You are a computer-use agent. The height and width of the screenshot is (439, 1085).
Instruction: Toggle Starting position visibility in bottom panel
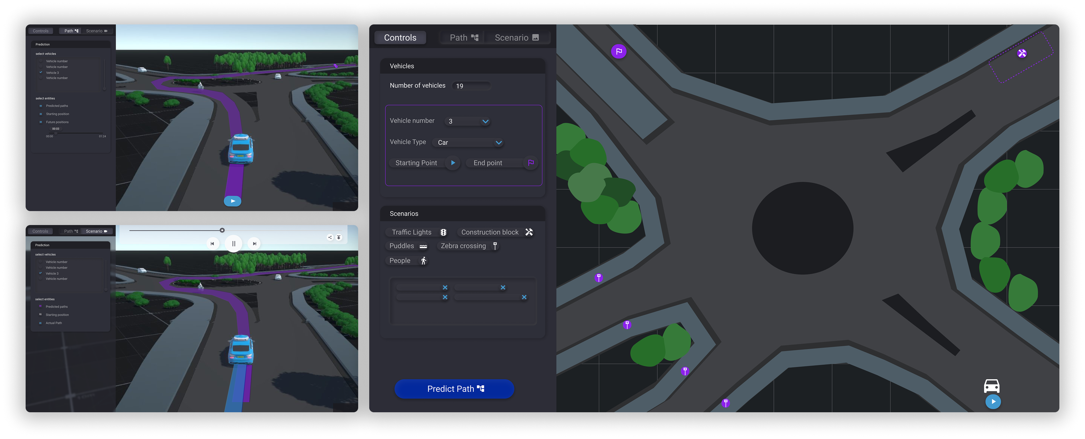point(40,315)
